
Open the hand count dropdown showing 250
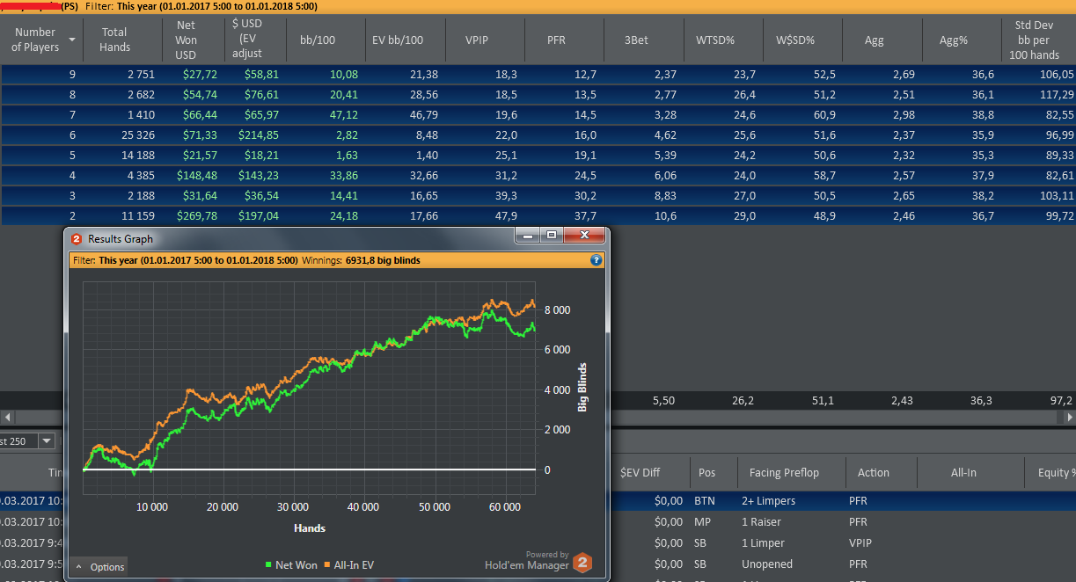click(47, 440)
